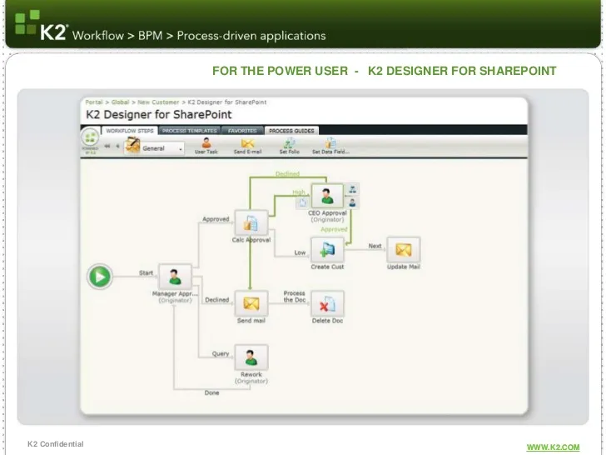This screenshot has width=606, height=455.
Task: Click the K2 logo in the header
Action: point(42,26)
